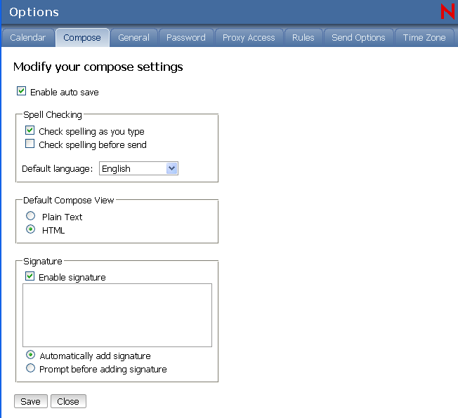Switch to the General tab
This screenshot has width=458, height=418.
point(133,38)
